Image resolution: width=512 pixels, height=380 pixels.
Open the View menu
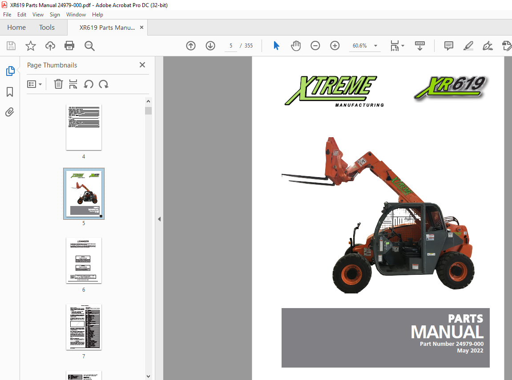click(38, 15)
